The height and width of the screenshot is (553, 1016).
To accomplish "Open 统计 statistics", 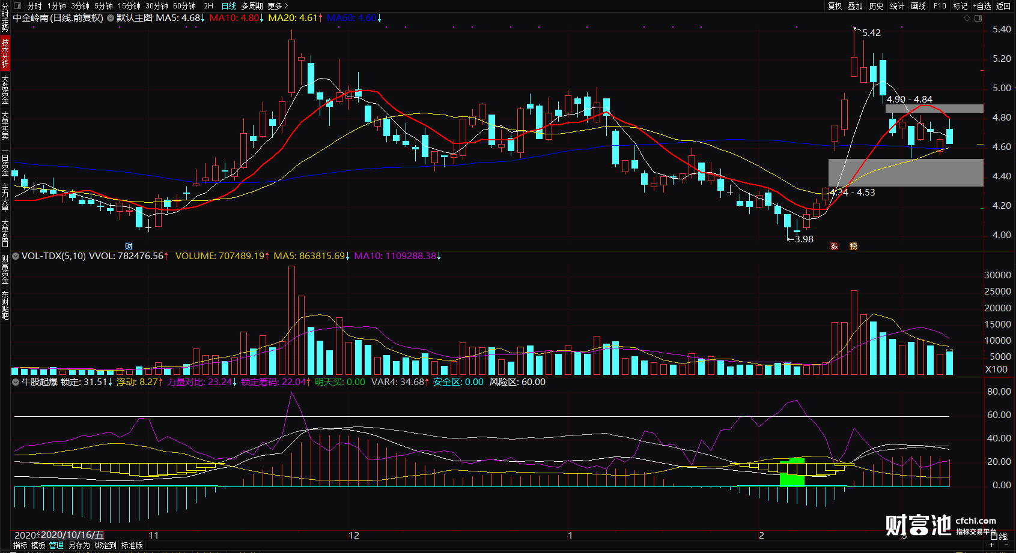I will tap(897, 6).
